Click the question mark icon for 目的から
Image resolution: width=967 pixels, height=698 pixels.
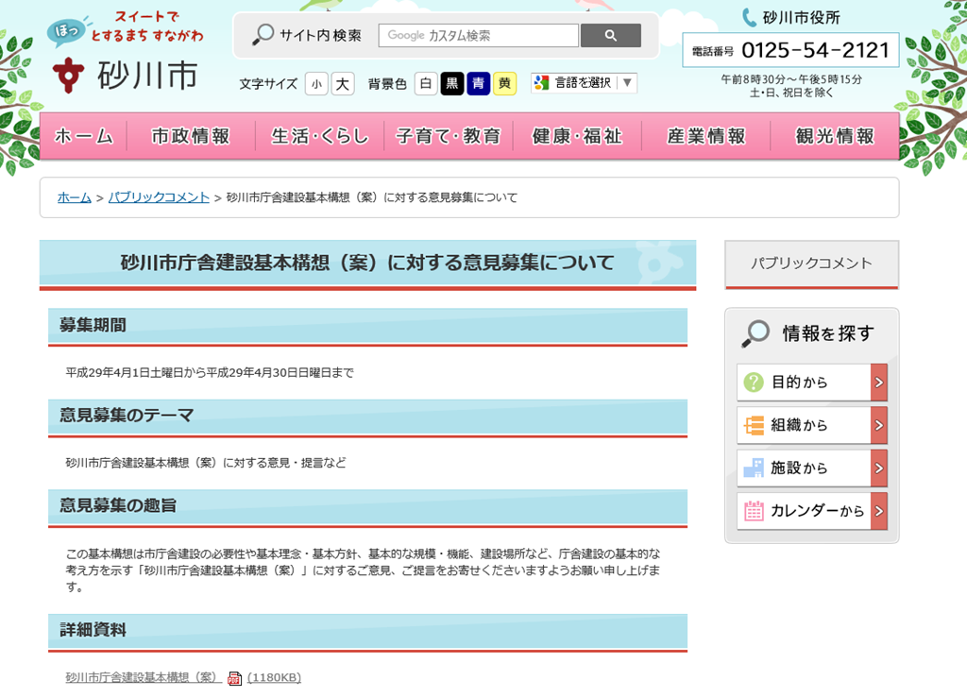(754, 383)
